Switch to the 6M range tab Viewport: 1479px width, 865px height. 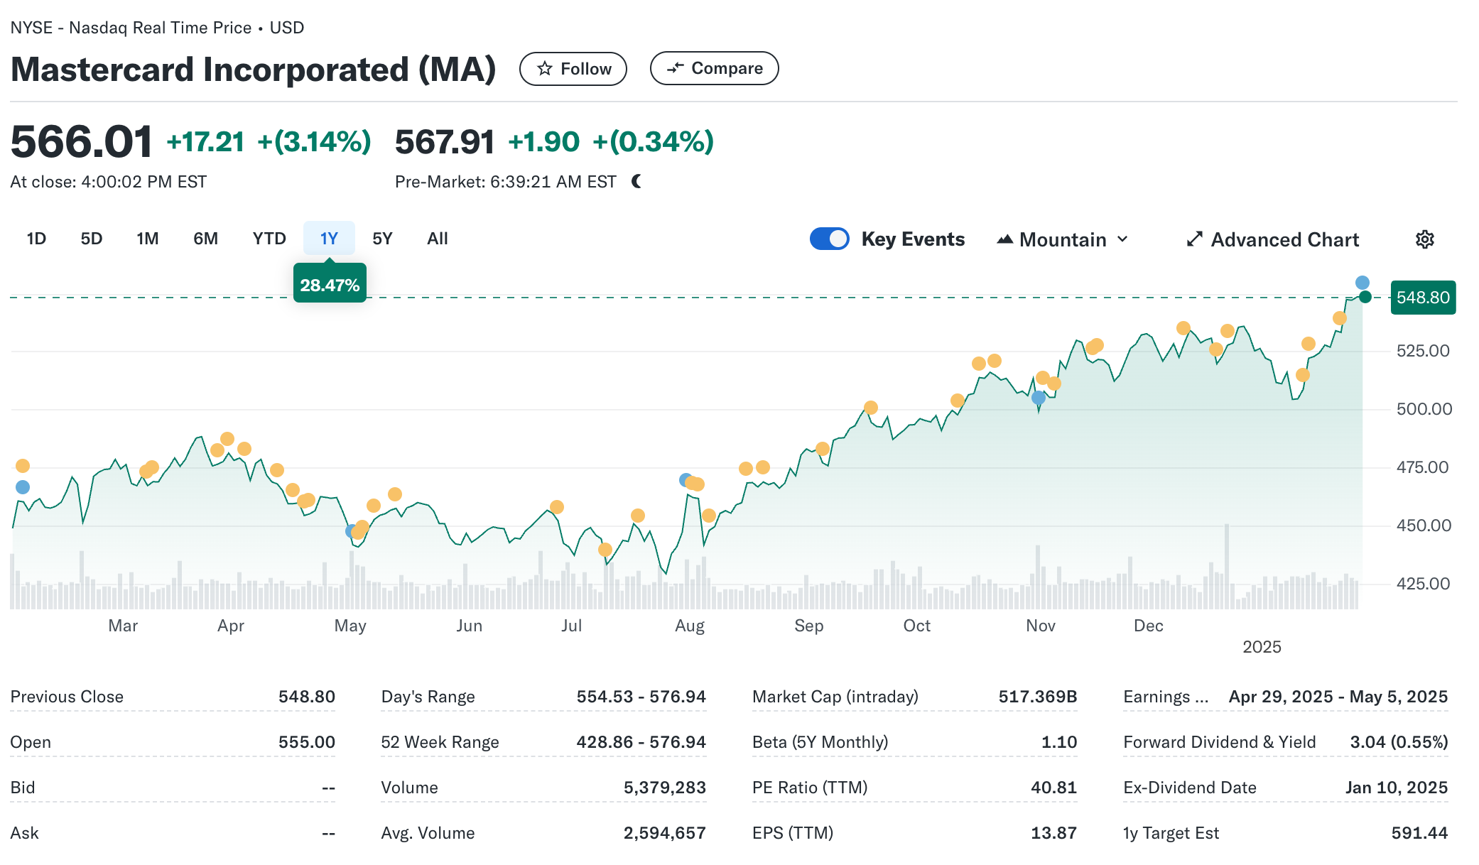tap(205, 239)
